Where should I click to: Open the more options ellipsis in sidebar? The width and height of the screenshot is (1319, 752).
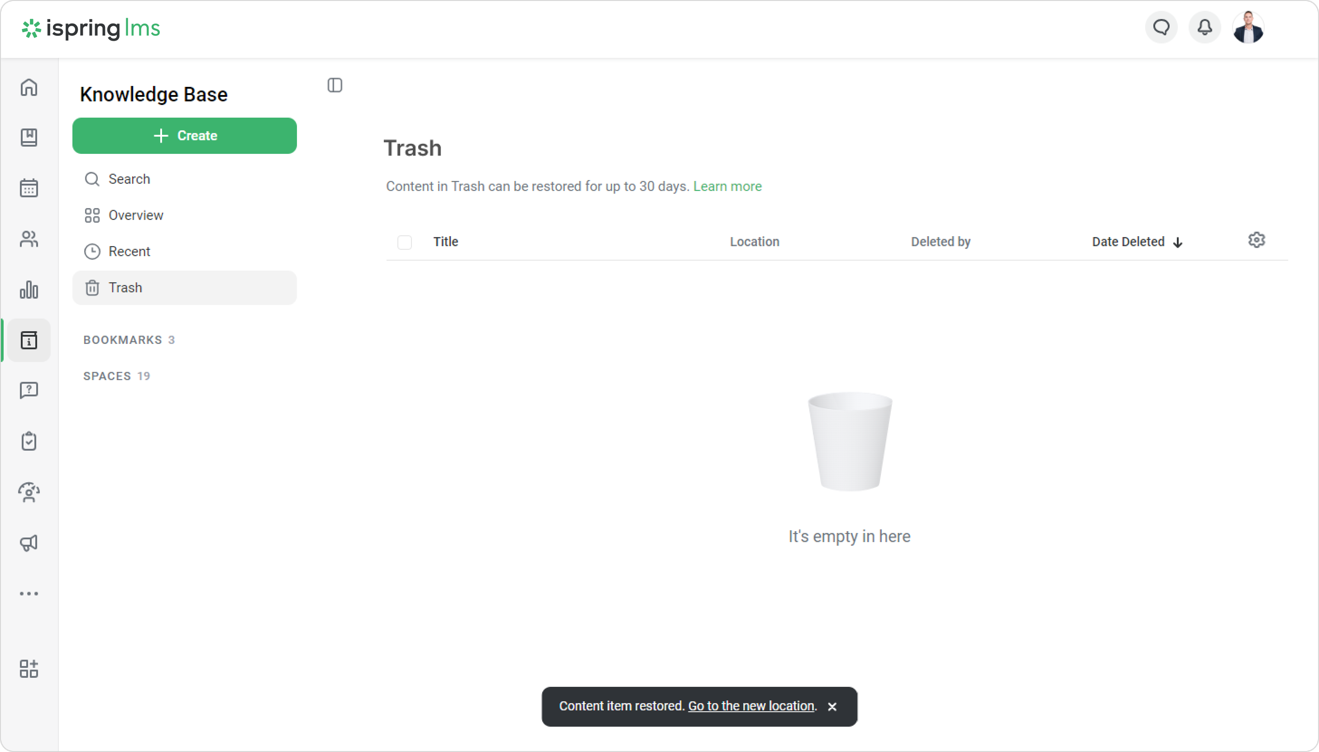29,594
